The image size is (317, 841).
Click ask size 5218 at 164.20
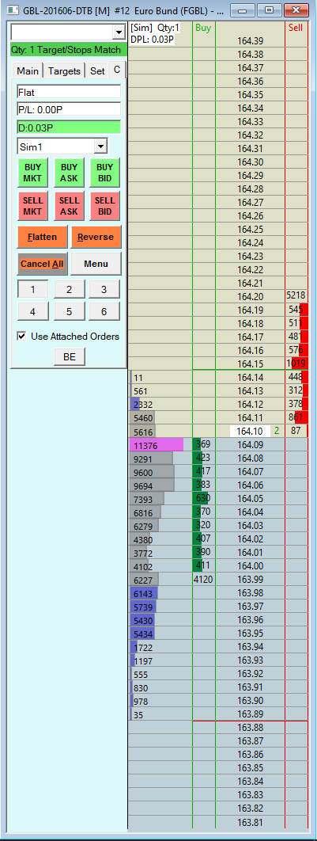pyautogui.click(x=296, y=297)
